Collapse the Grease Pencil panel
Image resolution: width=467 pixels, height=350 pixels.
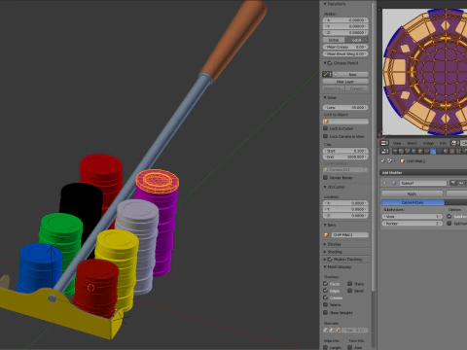click(x=325, y=63)
